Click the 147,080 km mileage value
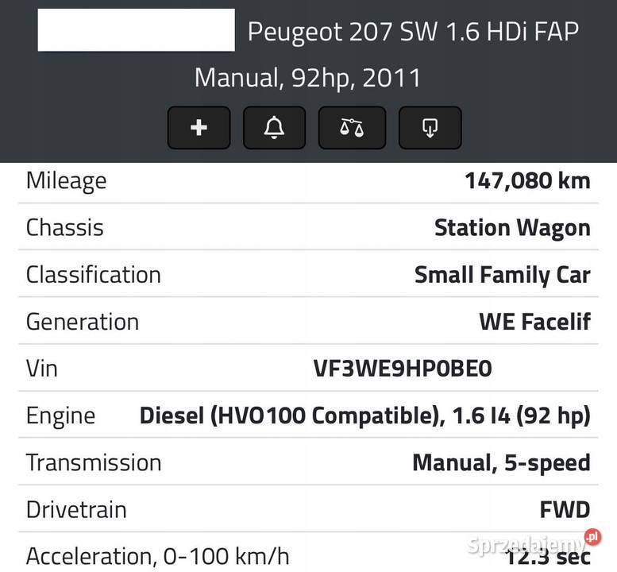Viewport: 617px width, 572px height. coord(527,180)
